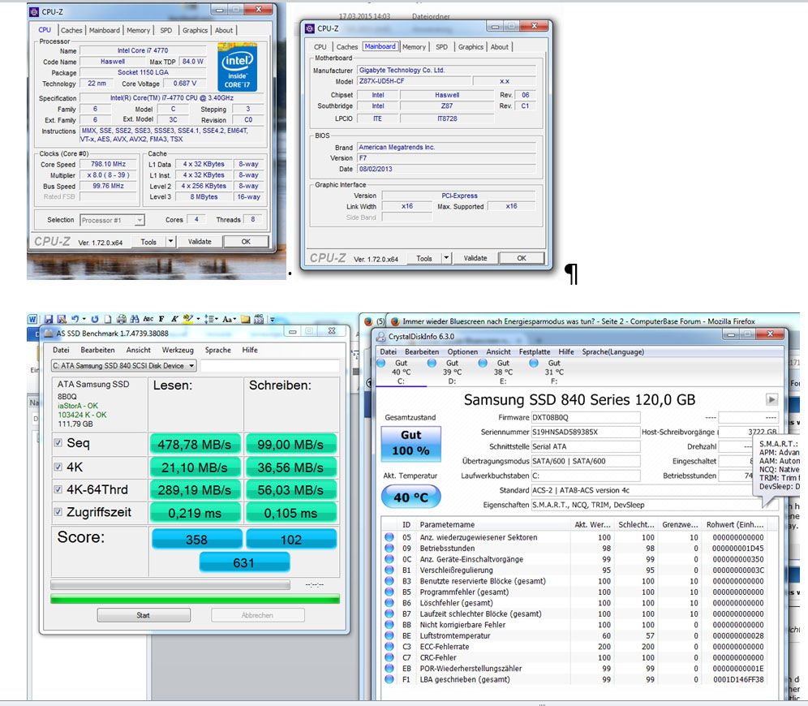The width and height of the screenshot is (808, 706).
Task: Click the 40 °C temperature button
Action: point(410,497)
